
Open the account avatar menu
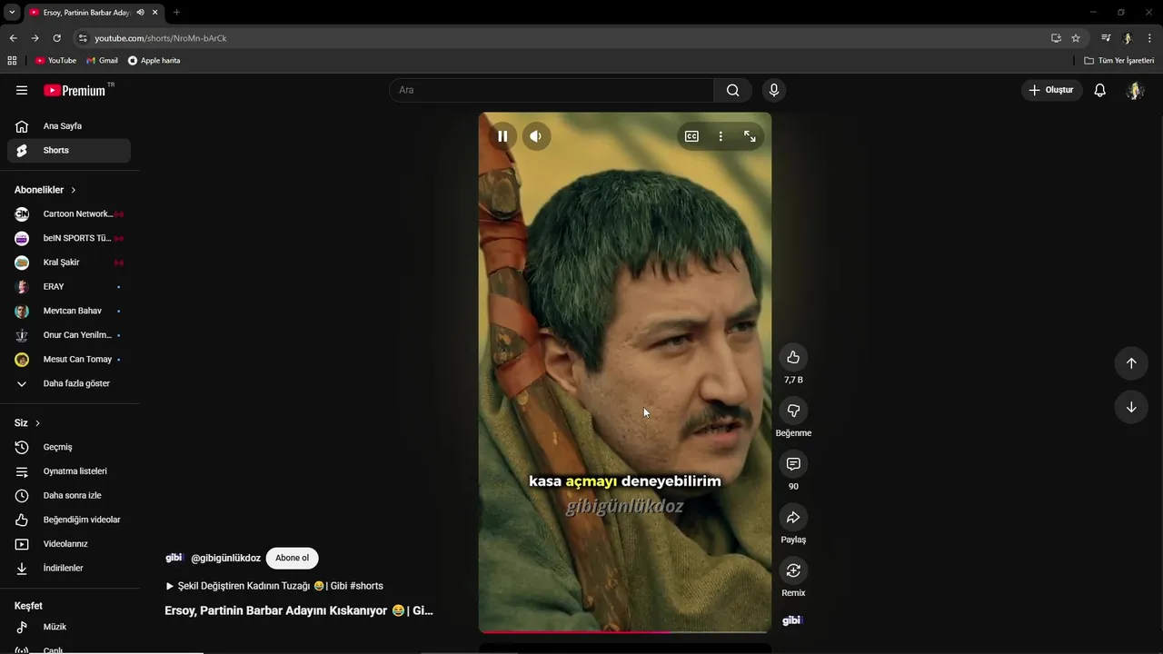click(1135, 90)
